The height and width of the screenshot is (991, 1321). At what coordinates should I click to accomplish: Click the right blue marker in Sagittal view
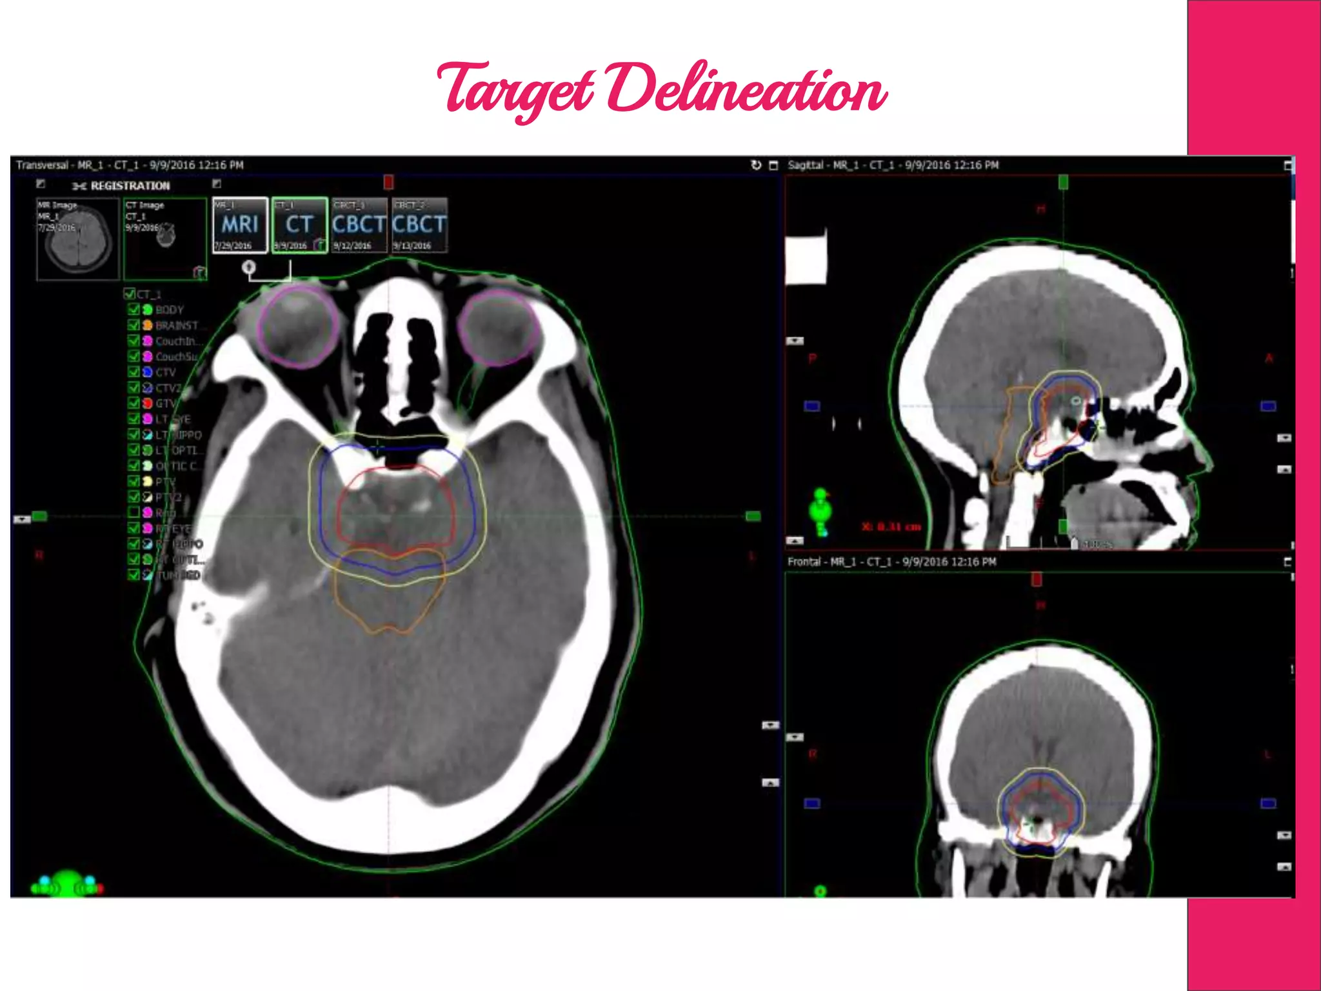(1268, 406)
